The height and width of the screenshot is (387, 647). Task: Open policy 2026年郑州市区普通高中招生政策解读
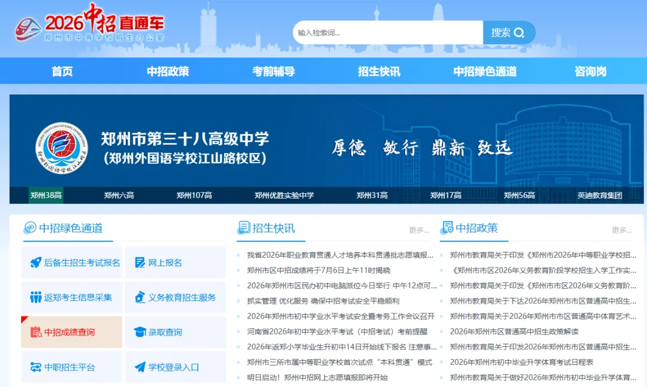coord(514,331)
